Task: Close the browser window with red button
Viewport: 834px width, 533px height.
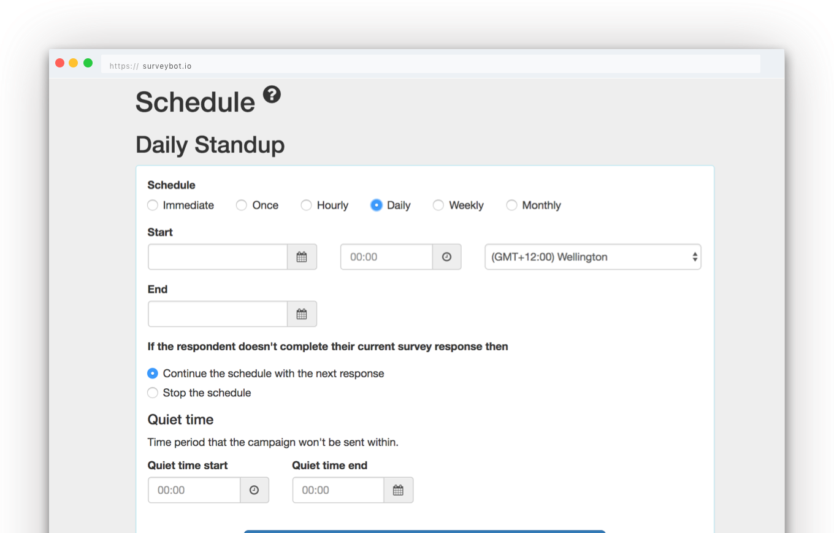Action: coord(59,63)
